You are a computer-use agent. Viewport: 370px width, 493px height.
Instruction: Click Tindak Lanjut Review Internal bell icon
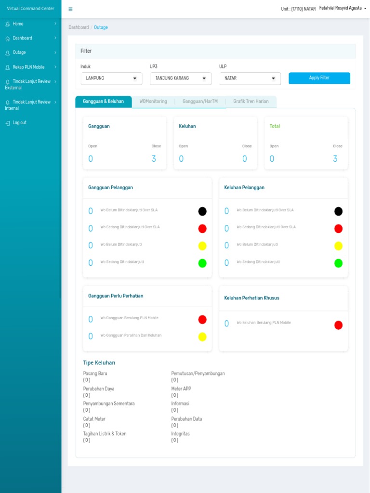(x=7, y=103)
